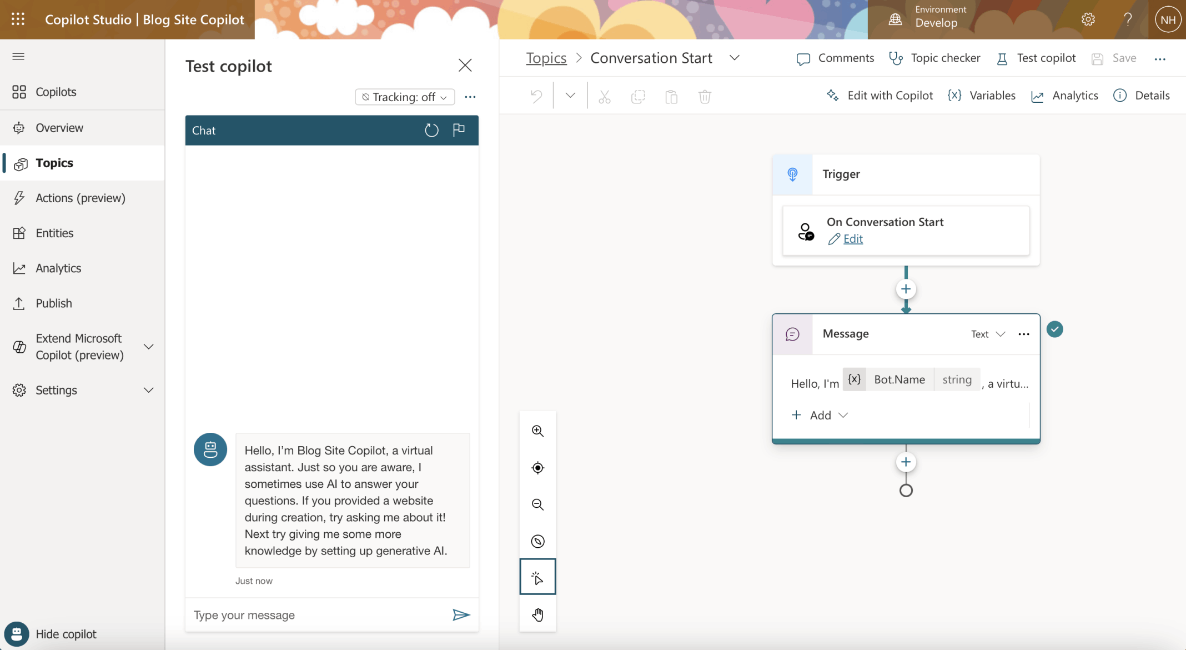The width and height of the screenshot is (1186, 650).
Task: Toggle the hamburger navigation menu
Action: click(x=18, y=56)
